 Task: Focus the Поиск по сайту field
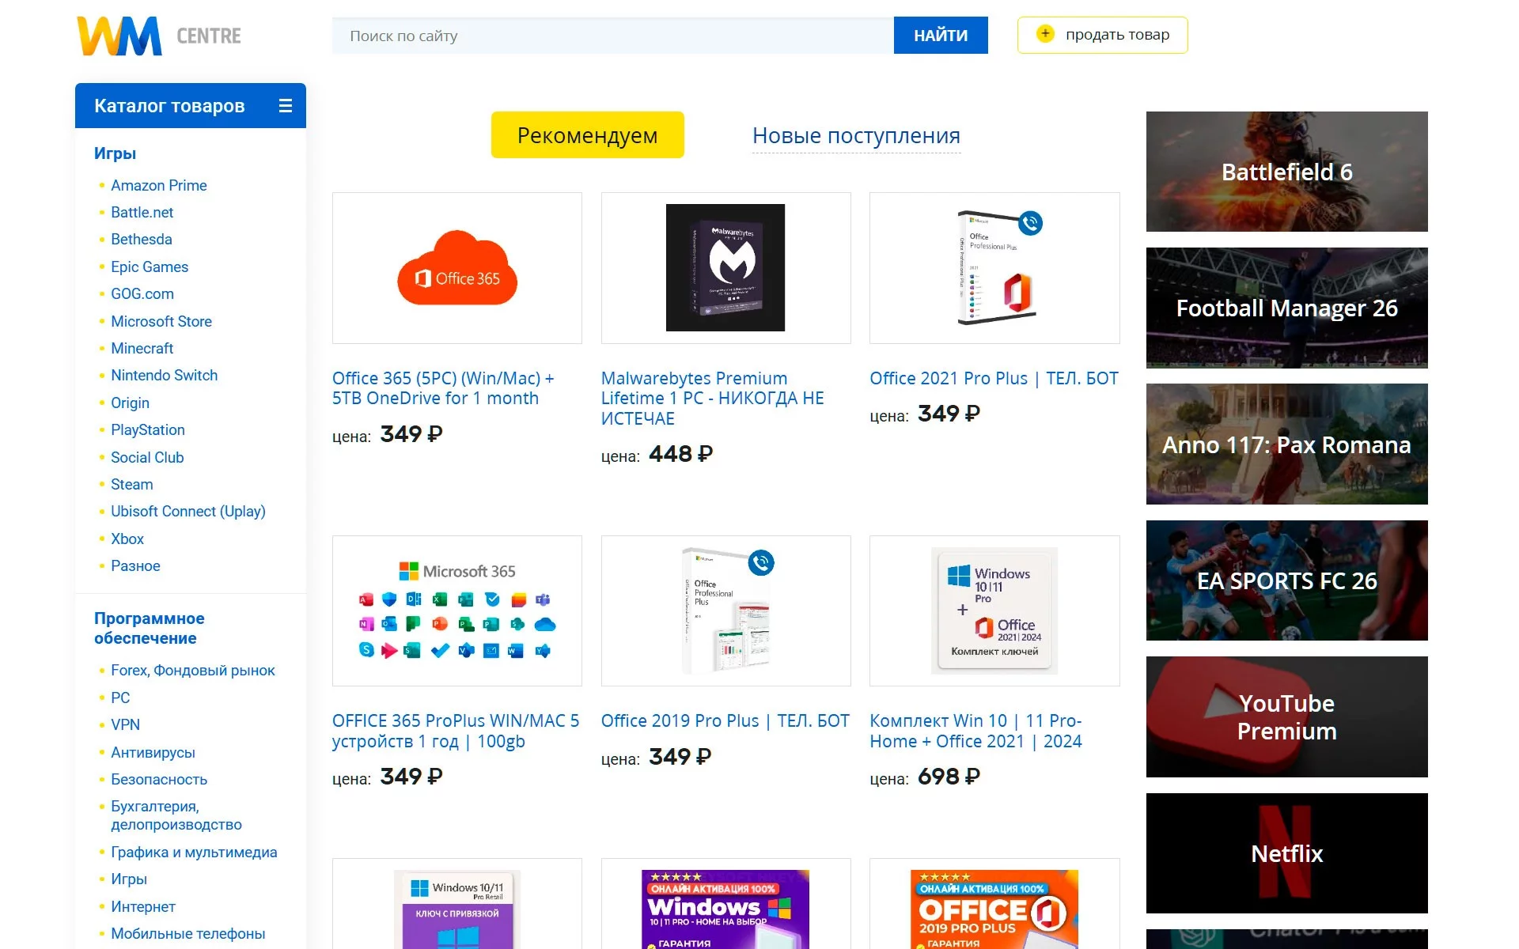(x=612, y=36)
